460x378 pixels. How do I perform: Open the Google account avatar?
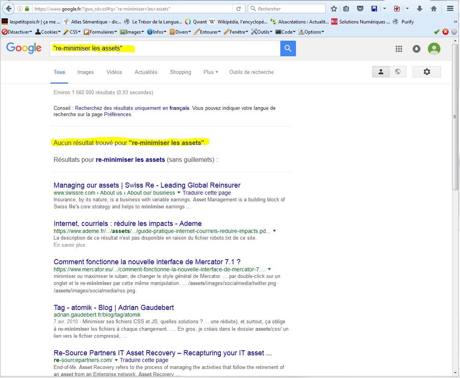click(x=434, y=49)
